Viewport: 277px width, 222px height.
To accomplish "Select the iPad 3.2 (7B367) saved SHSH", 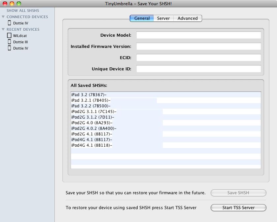I will point(166,95).
